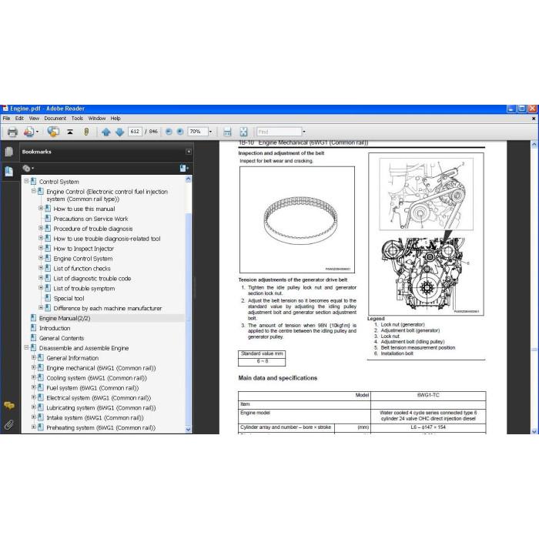Expand List of trouble symptom bookmark
Image resolution: width=539 pixels, height=539 pixels.
(41, 288)
